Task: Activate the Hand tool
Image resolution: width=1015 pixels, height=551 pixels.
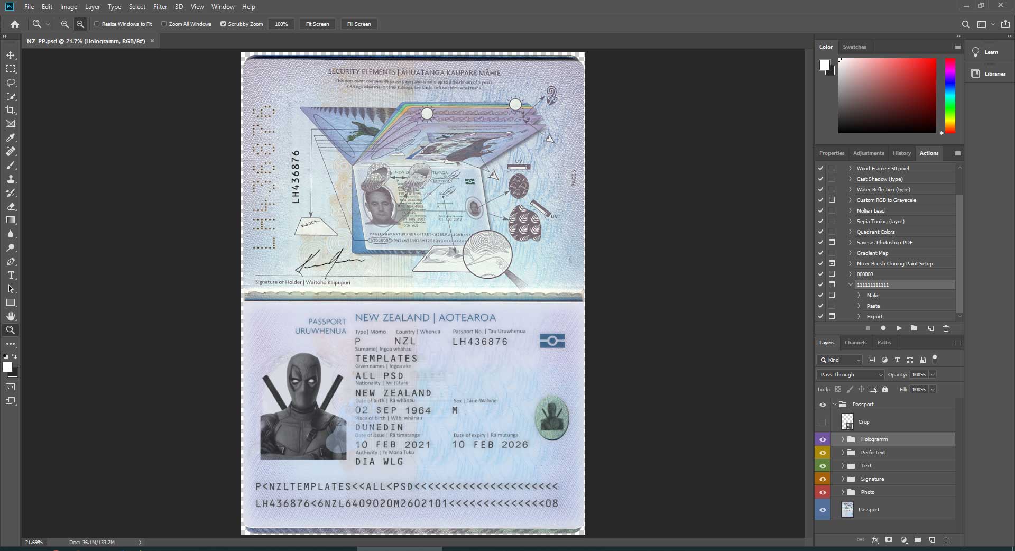Action: (11, 316)
